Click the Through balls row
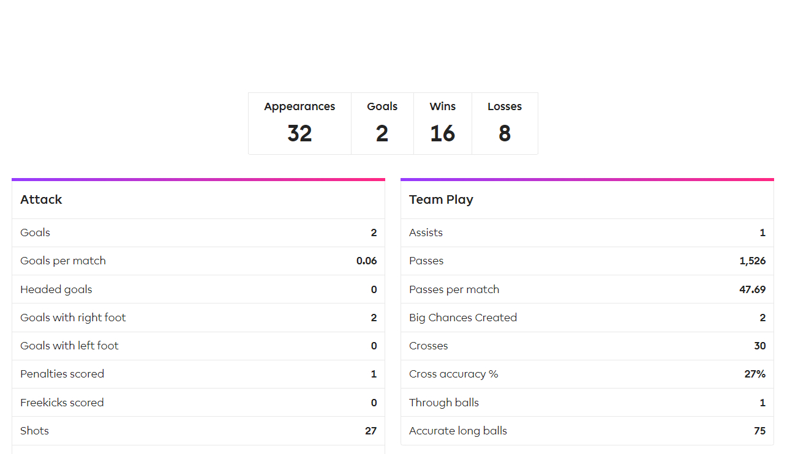The width and height of the screenshot is (798, 454). pyautogui.click(x=587, y=403)
